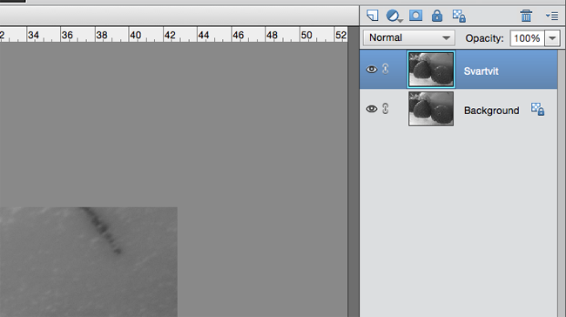Open the Opacity slider dropdown arrow
This screenshot has width=566, height=317.
pos(552,38)
